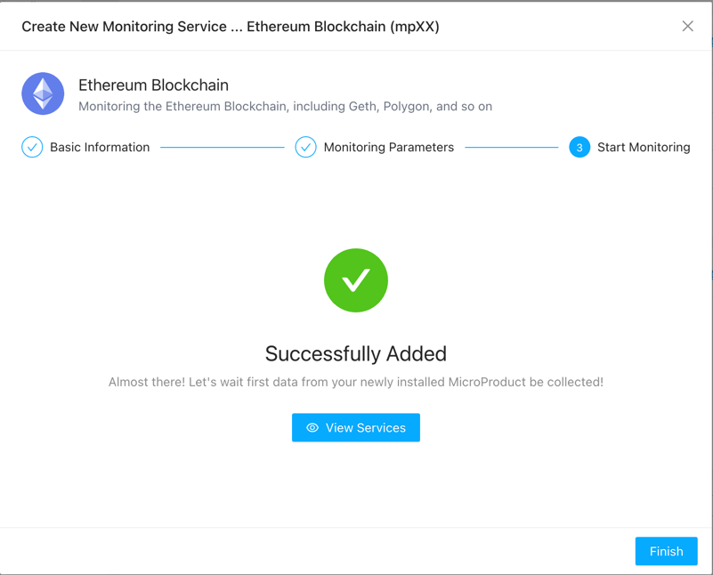Select the Start Monitoring step label
The height and width of the screenshot is (575, 713).
pyautogui.click(x=644, y=148)
